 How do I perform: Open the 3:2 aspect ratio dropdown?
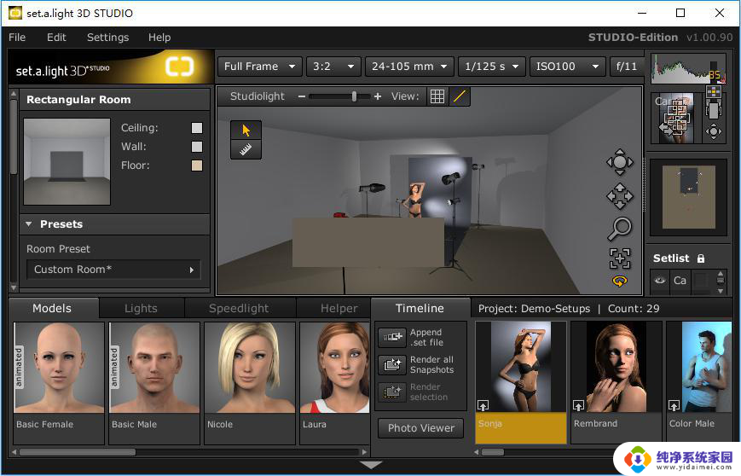click(x=333, y=67)
